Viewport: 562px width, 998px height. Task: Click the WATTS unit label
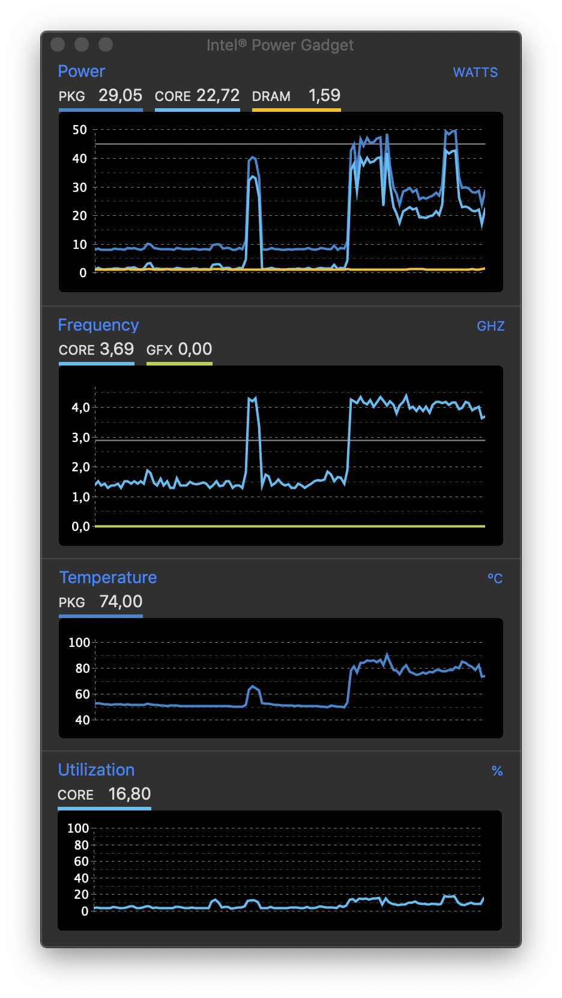point(475,73)
